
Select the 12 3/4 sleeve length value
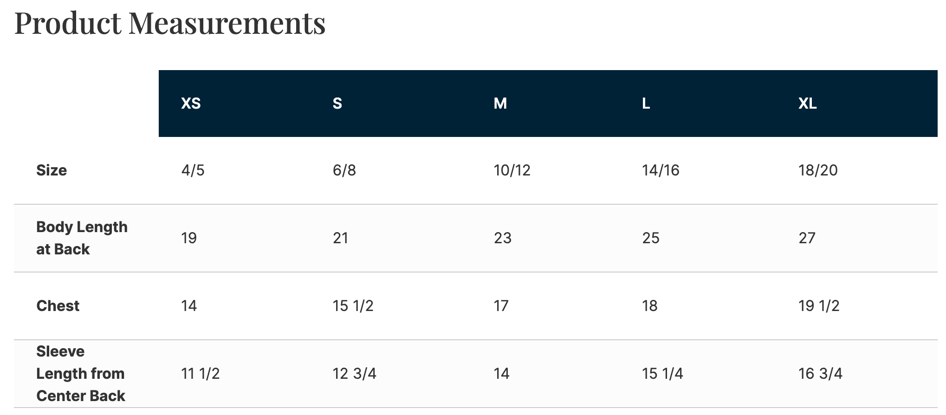(355, 374)
